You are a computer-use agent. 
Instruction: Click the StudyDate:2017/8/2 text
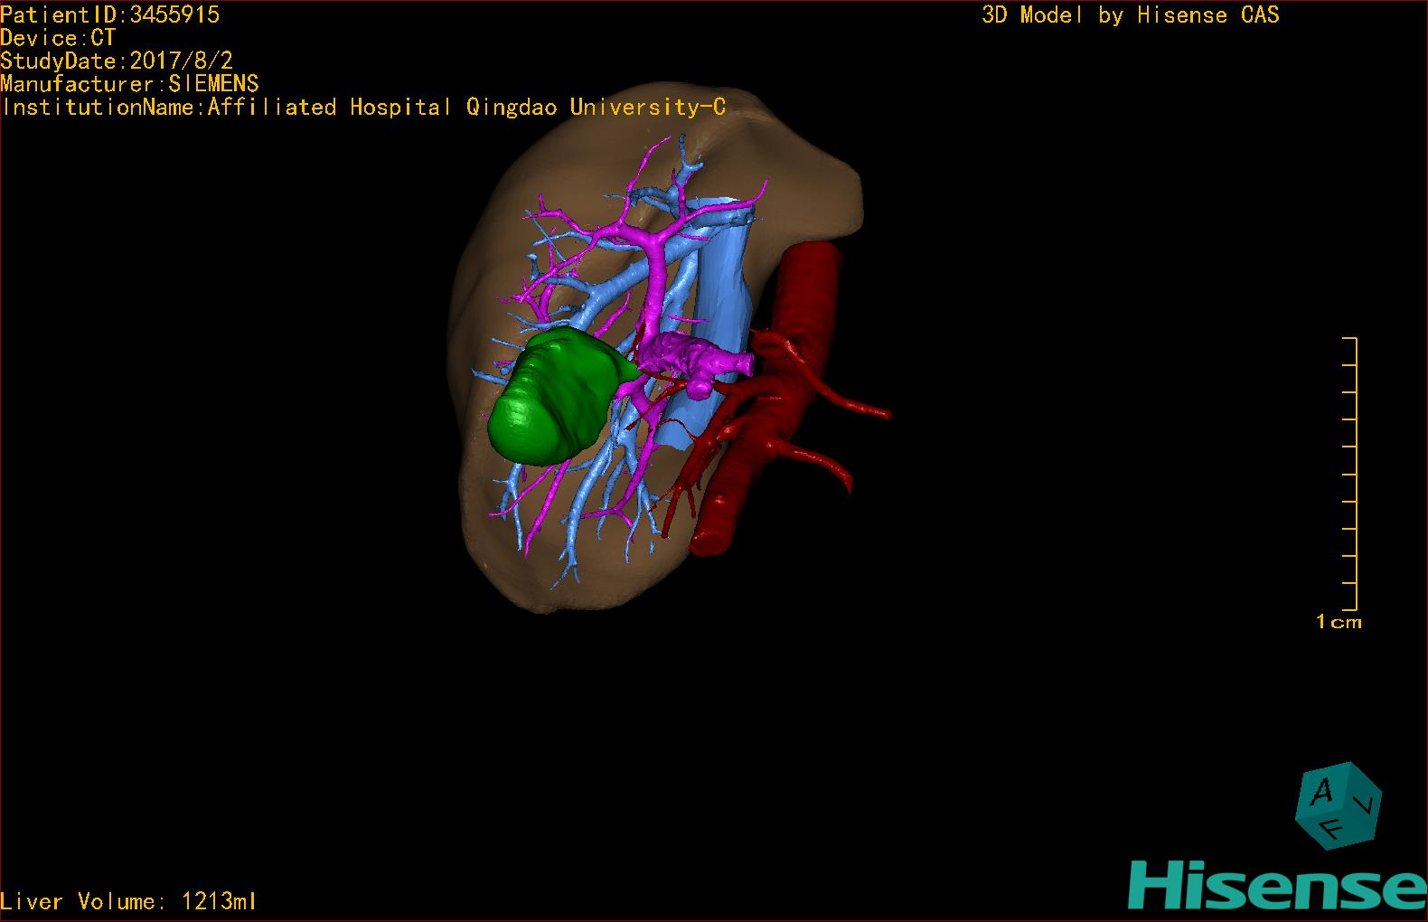[x=117, y=61]
